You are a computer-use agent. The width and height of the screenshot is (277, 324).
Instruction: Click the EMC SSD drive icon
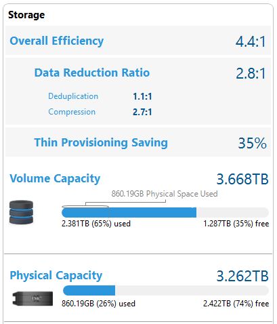33,298
